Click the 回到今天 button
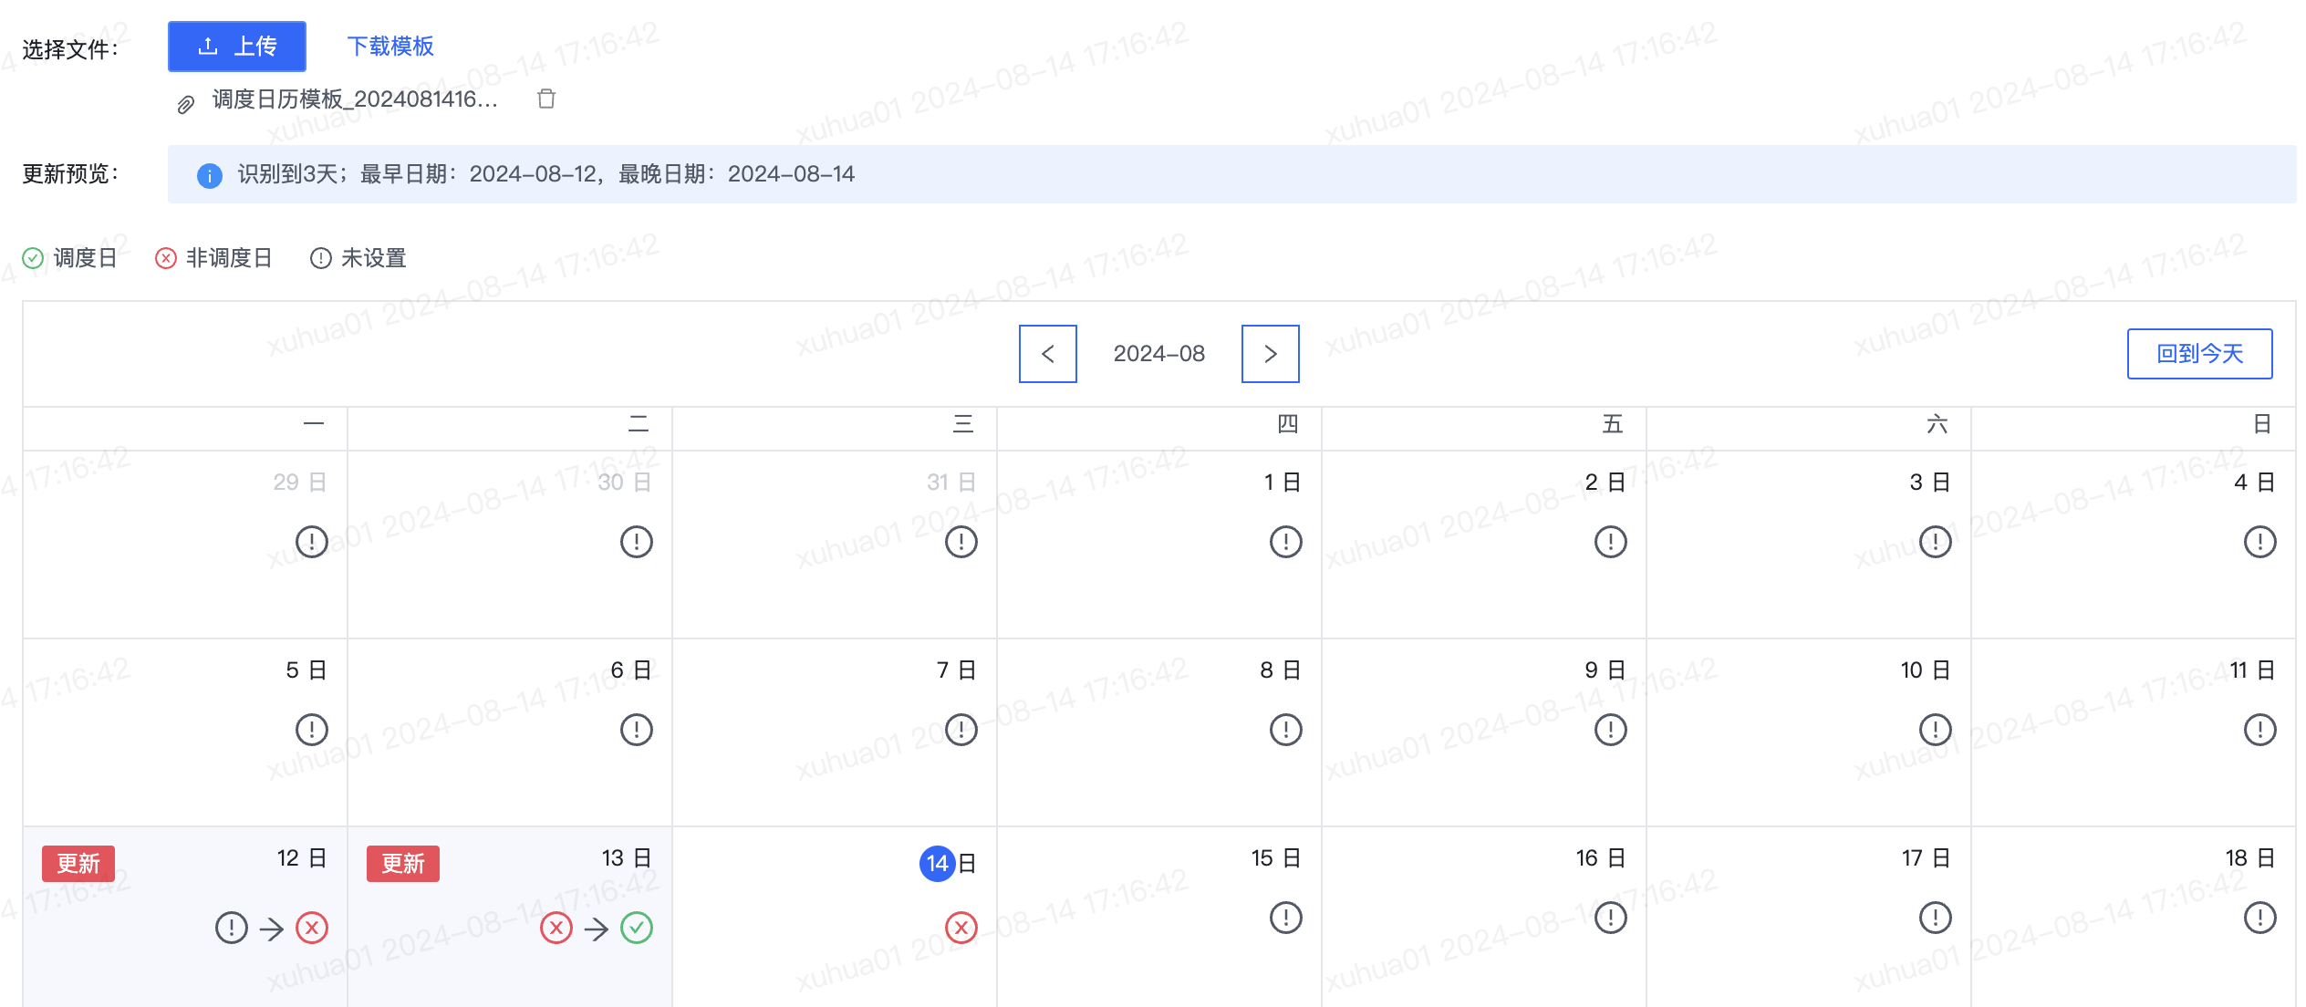 point(2199,354)
